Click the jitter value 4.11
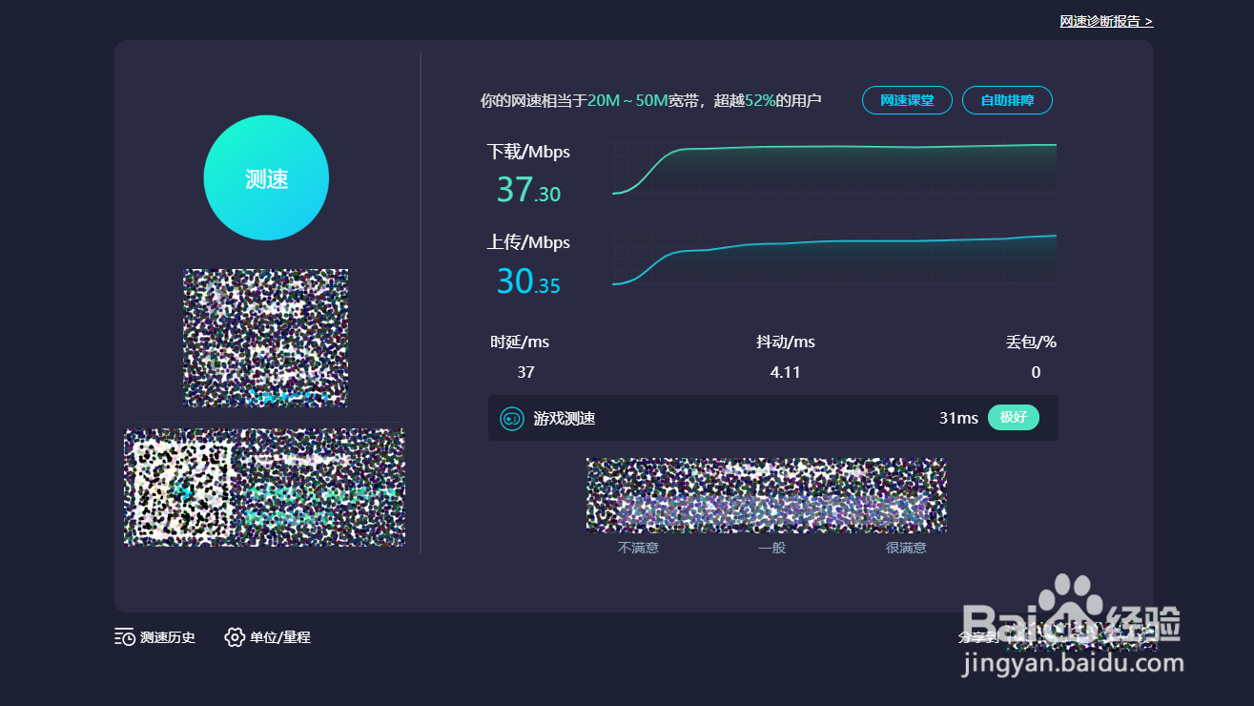The height and width of the screenshot is (706, 1254). [x=786, y=372]
